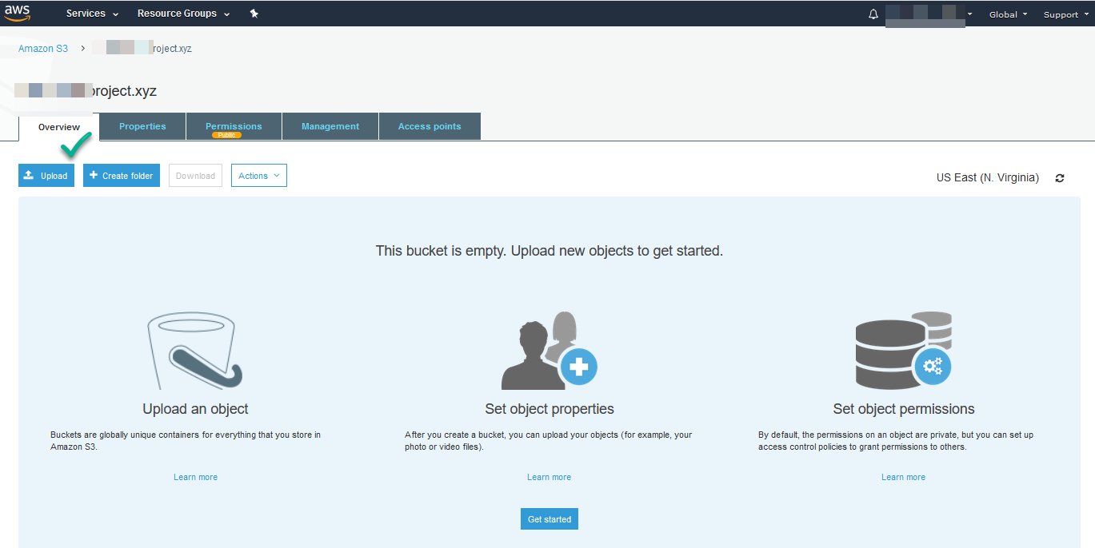
Task: Click the Upload button
Action: 46,176
